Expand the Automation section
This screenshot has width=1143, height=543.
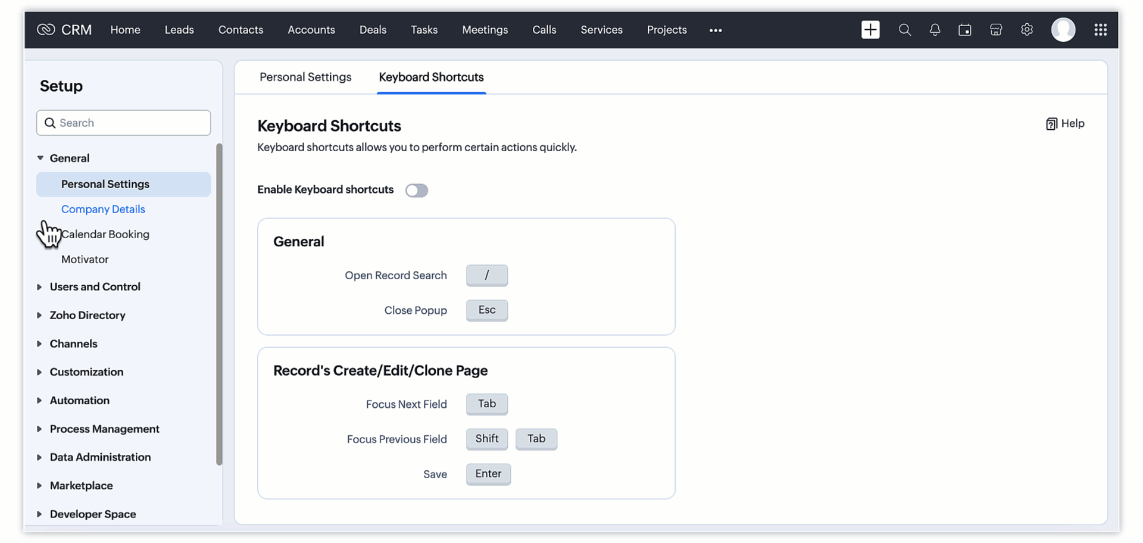click(x=79, y=401)
